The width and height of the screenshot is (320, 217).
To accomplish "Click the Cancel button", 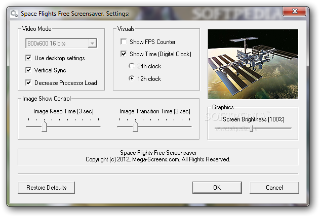I will [x=274, y=188].
